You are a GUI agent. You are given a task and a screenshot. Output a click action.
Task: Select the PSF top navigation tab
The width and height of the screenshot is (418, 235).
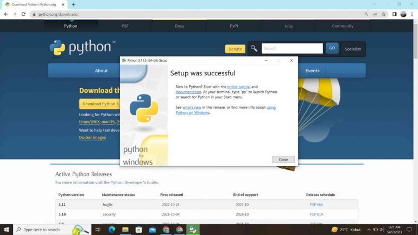[x=125, y=26]
